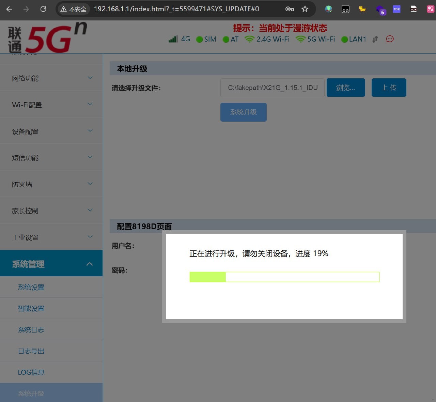Viewport: 436px width, 402px height.
Task: Open the LOG信息 submenu item
Action: pyautogui.click(x=31, y=372)
